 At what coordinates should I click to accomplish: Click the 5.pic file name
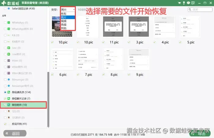[191, 42]
